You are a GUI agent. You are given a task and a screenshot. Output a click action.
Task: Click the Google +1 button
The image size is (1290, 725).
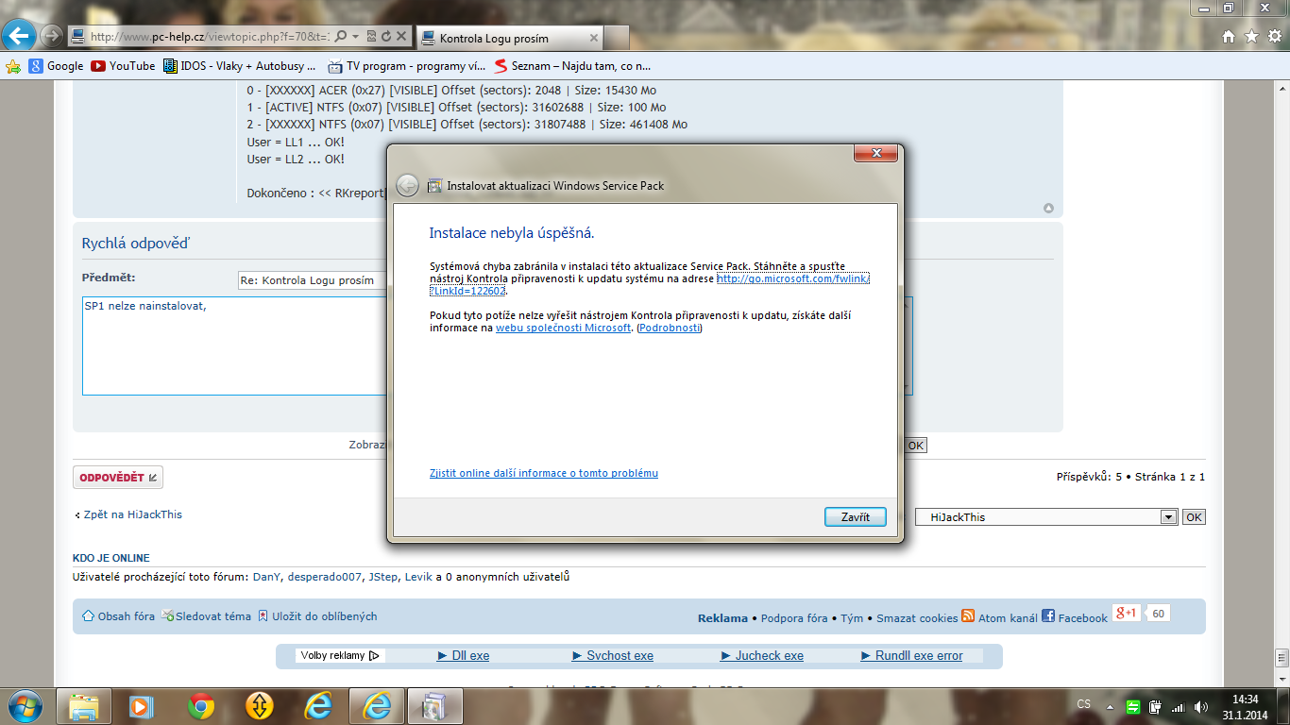[1127, 613]
